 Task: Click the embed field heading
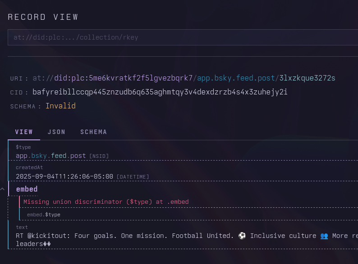click(27, 189)
